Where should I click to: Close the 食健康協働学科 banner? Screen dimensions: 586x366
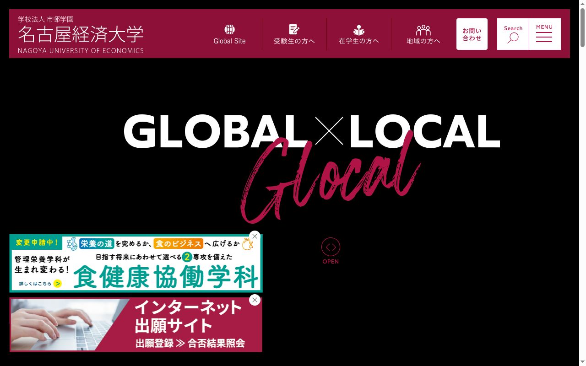[x=255, y=237]
